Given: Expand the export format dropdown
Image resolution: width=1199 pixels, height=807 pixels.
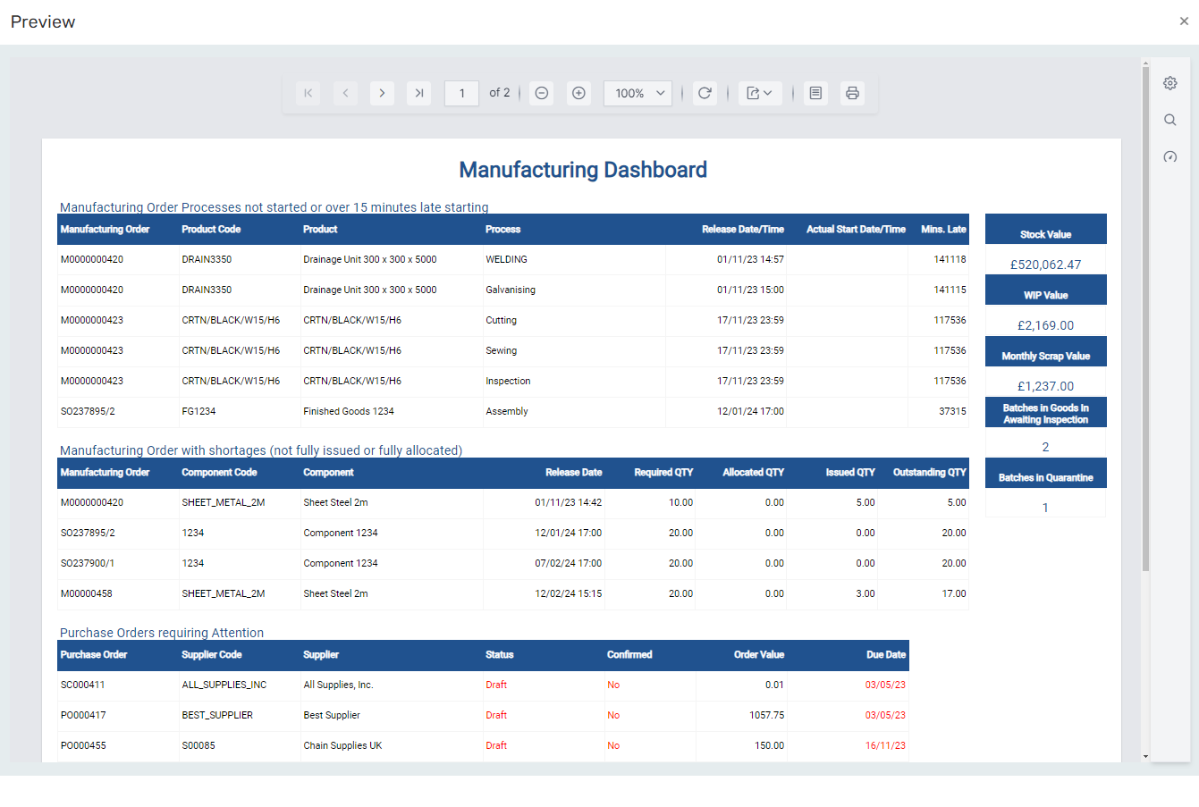Looking at the screenshot, I should (760, 93).
